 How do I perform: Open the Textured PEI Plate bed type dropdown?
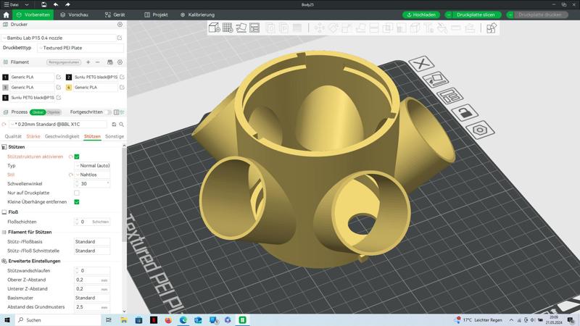click(x=80, y=48)
